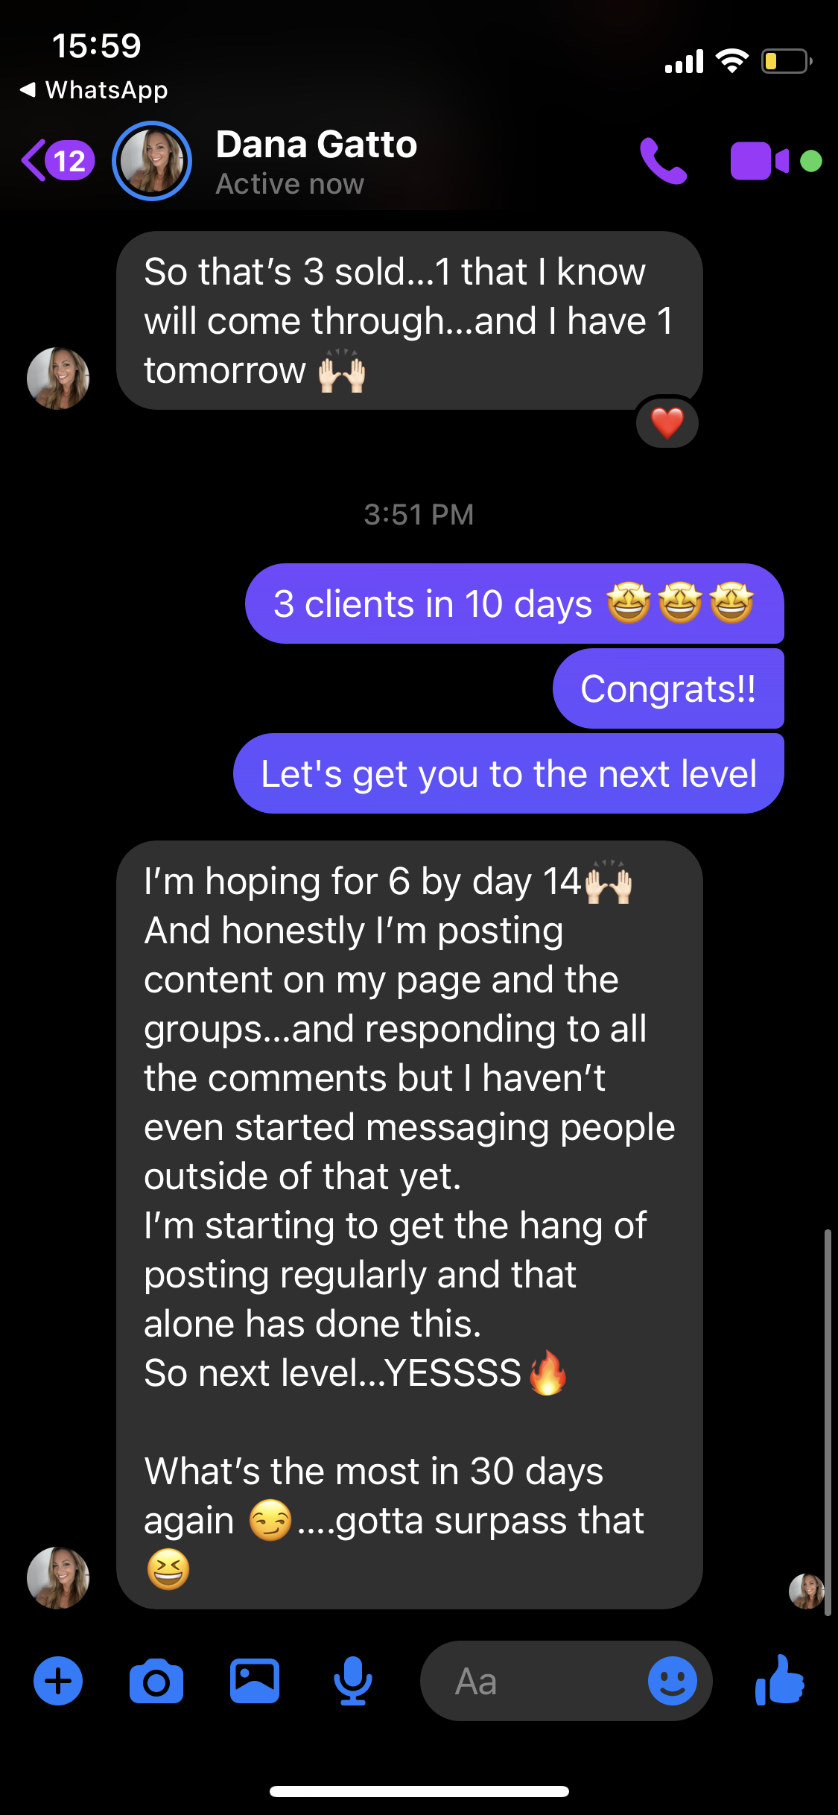The image size is (838, 1815).
Task: Open the emoji picker in message field
Action: (x=672, y=1681)
